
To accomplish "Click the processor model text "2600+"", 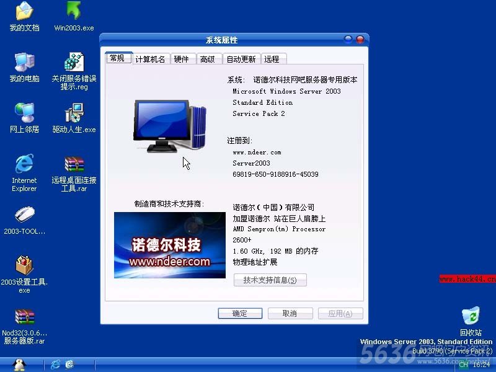I will point(242,240).
